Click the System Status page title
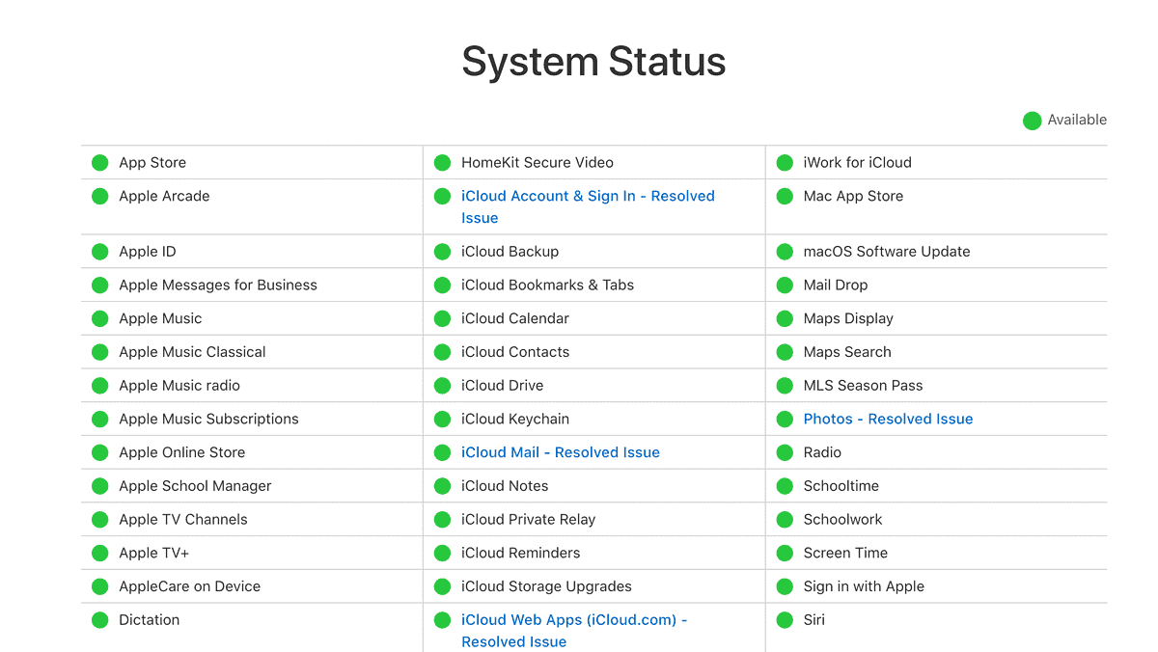Screen dimensions: 1158x652 [593, 62]
